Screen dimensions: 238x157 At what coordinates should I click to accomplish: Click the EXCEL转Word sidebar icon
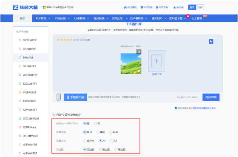(x=20, y=118)
